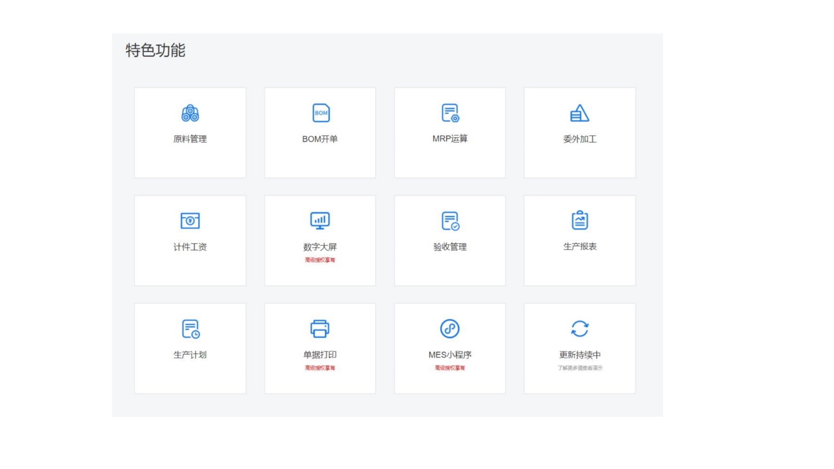Click the 数字大屏 label text
Screen dimensions: 834x469
pyautogui.click(x=320, y=247)
